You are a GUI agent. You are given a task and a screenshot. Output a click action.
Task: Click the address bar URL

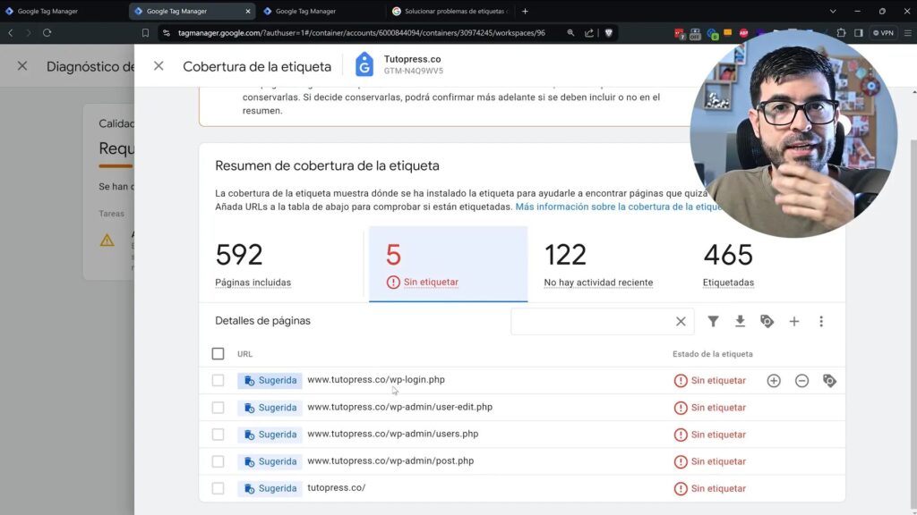click(x=362, y=33)
